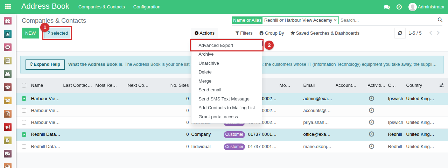448x168 pixels.
Task: Click Customer tag in office@exa… row
Action: (x=234, y=134)
